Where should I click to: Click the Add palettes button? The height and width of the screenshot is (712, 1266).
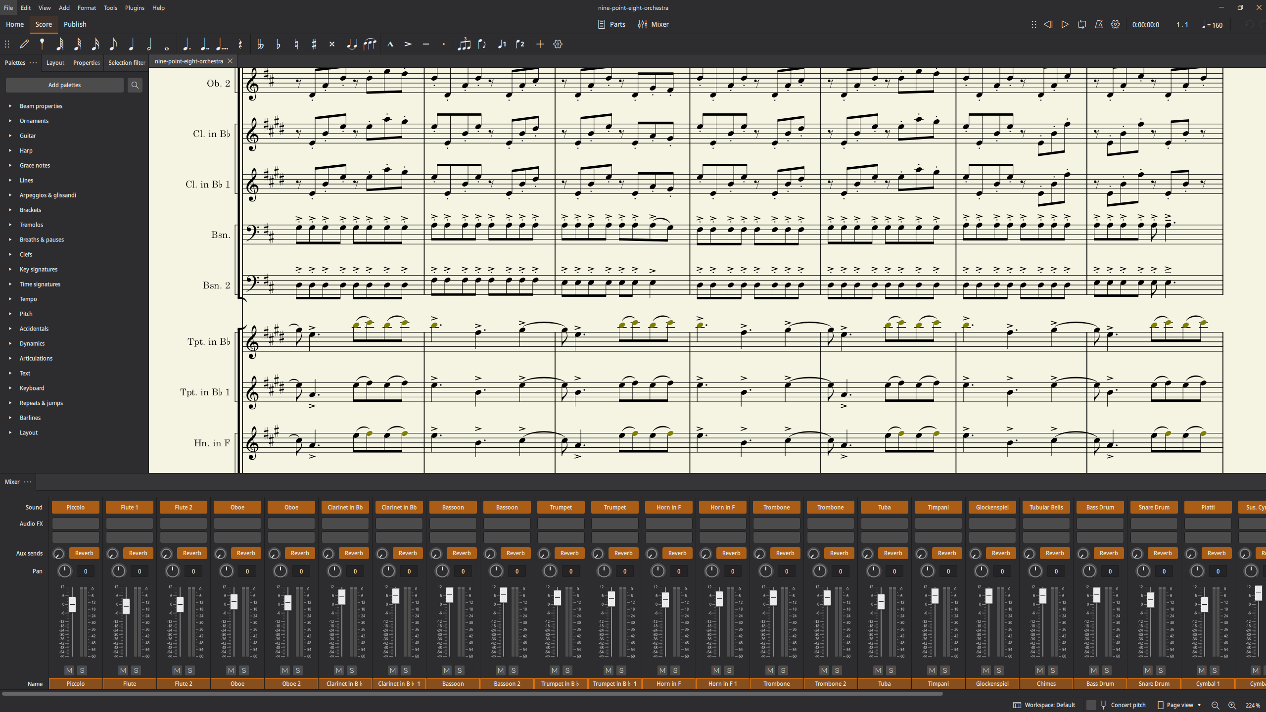[x=64, y=85]
